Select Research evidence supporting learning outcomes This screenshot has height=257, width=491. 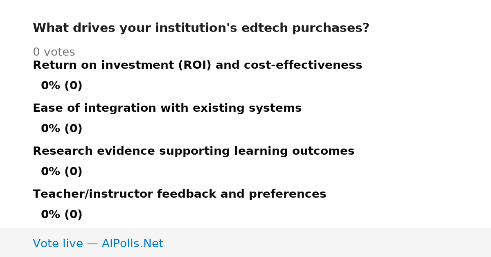[194, 151]
